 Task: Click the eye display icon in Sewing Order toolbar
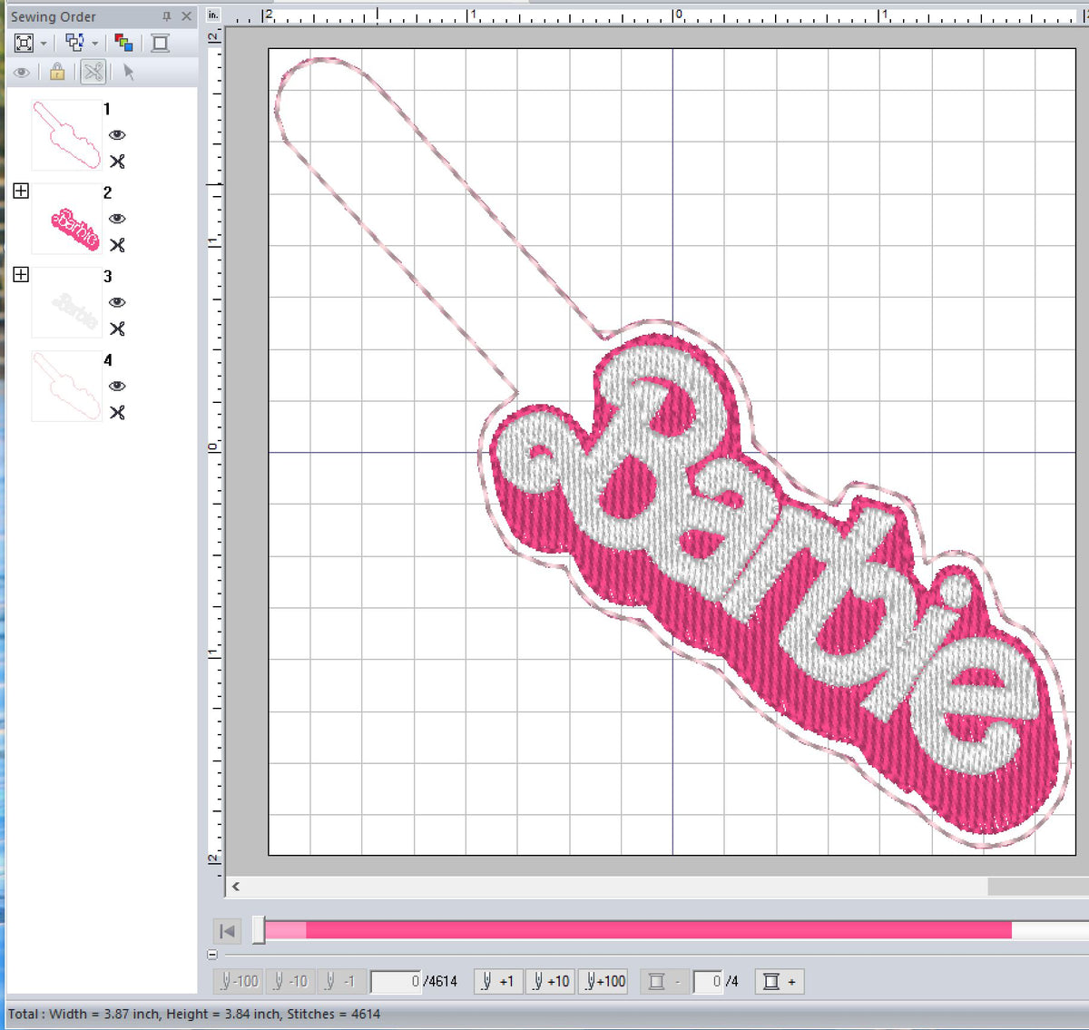[22, 72]
